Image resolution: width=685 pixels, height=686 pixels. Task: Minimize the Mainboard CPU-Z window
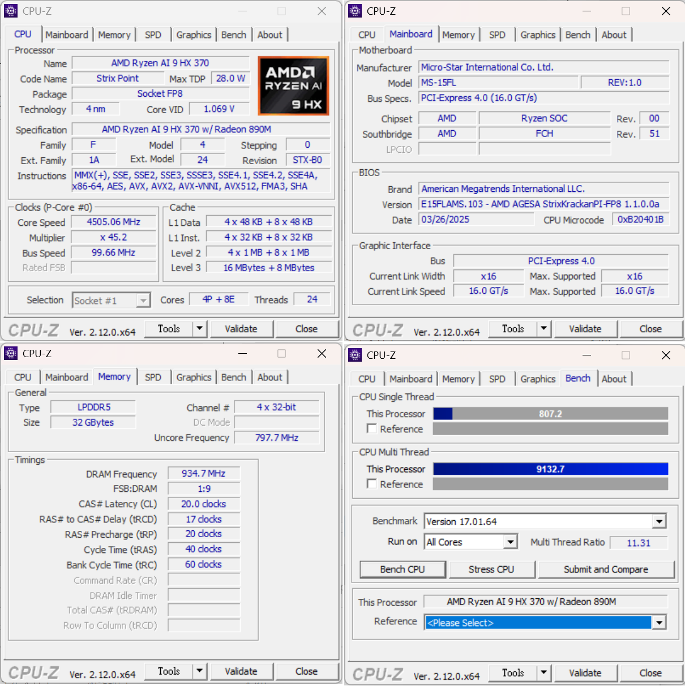coord(587,11)
